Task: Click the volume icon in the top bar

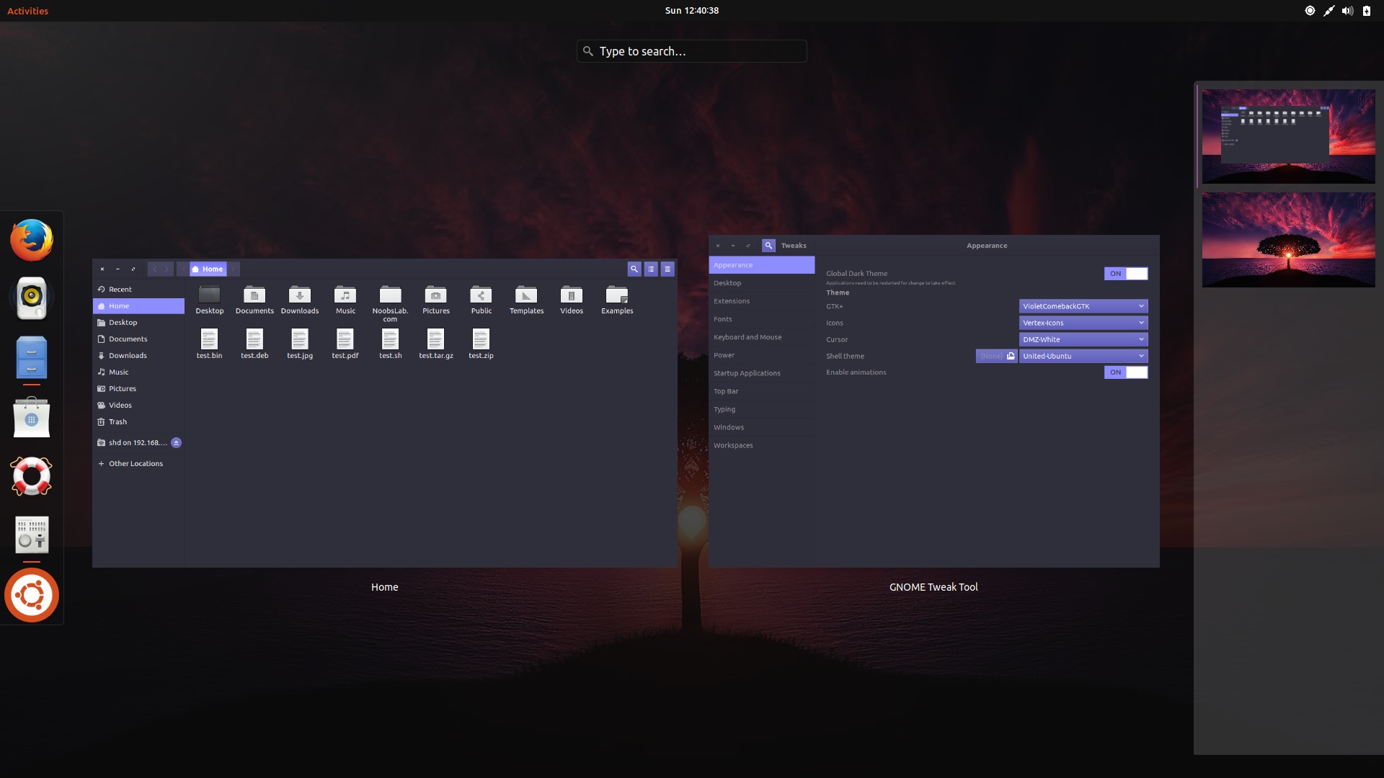Action: point(1347,10)
